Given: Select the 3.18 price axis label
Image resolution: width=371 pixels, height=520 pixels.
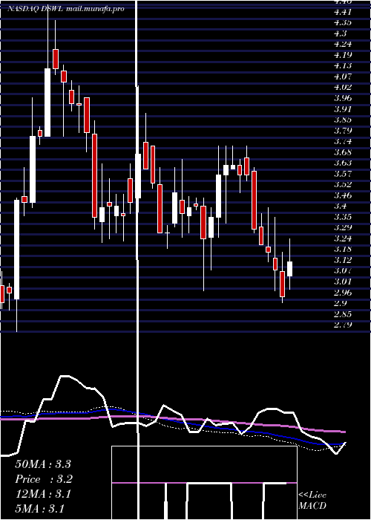Looking at the screenshot, I should [343, 250].
